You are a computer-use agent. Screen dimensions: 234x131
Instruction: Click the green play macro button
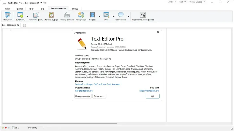pyautogui.click(x=3, y=128)
